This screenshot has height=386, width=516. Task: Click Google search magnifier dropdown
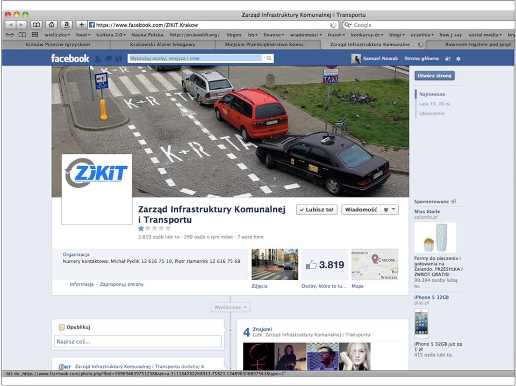(x=348, y=25)
